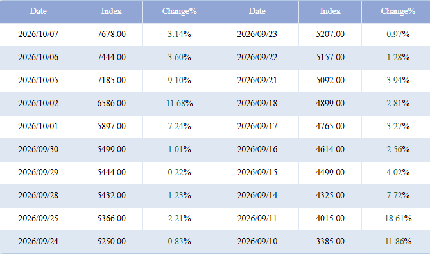Click index value 7678.00

(x=111, y=34)
